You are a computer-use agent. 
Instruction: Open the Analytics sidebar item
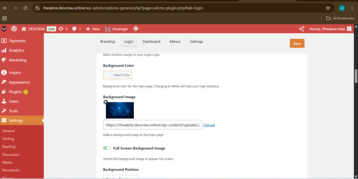click(x=16, y=50)
